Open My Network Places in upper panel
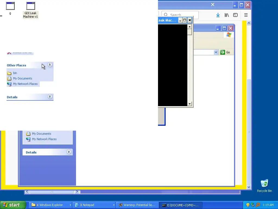The height and width of the screenshot is (209, 278). click(x=25, y=84)
